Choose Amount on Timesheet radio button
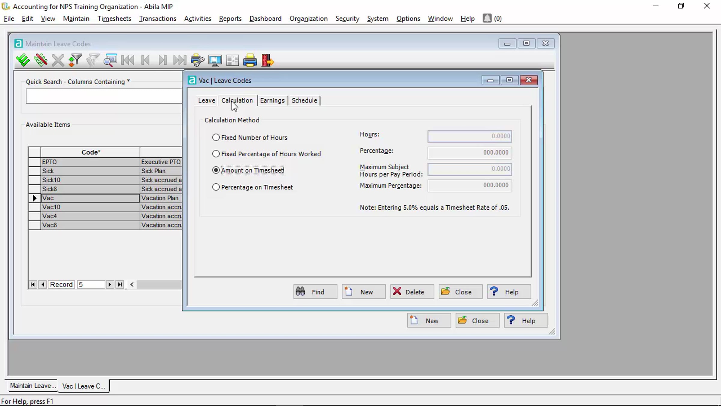721x406 pixels. tap(216, 170)
